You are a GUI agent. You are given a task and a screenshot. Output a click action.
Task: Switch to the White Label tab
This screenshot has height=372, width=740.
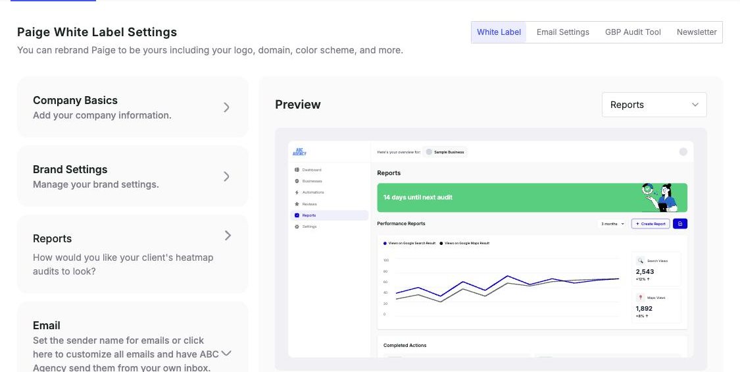[x=499, y=32]
